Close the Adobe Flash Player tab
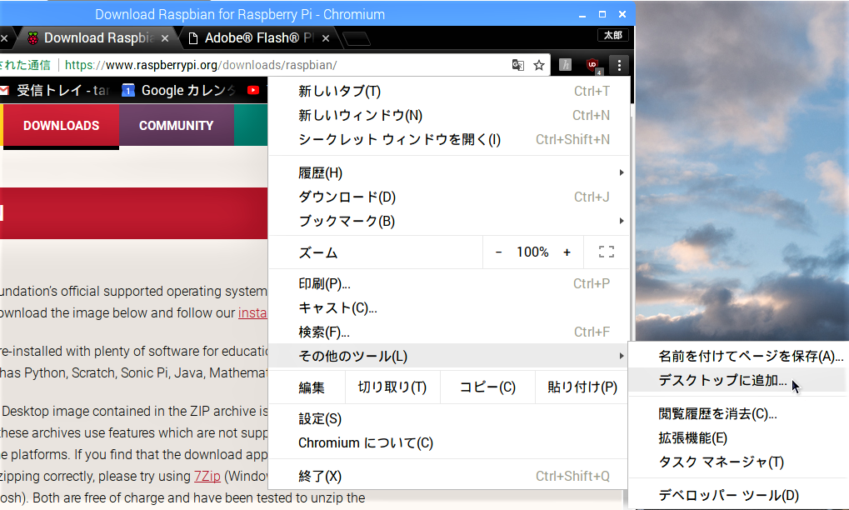Viewport: 849px width, 510px height. [x=326, y=38]
